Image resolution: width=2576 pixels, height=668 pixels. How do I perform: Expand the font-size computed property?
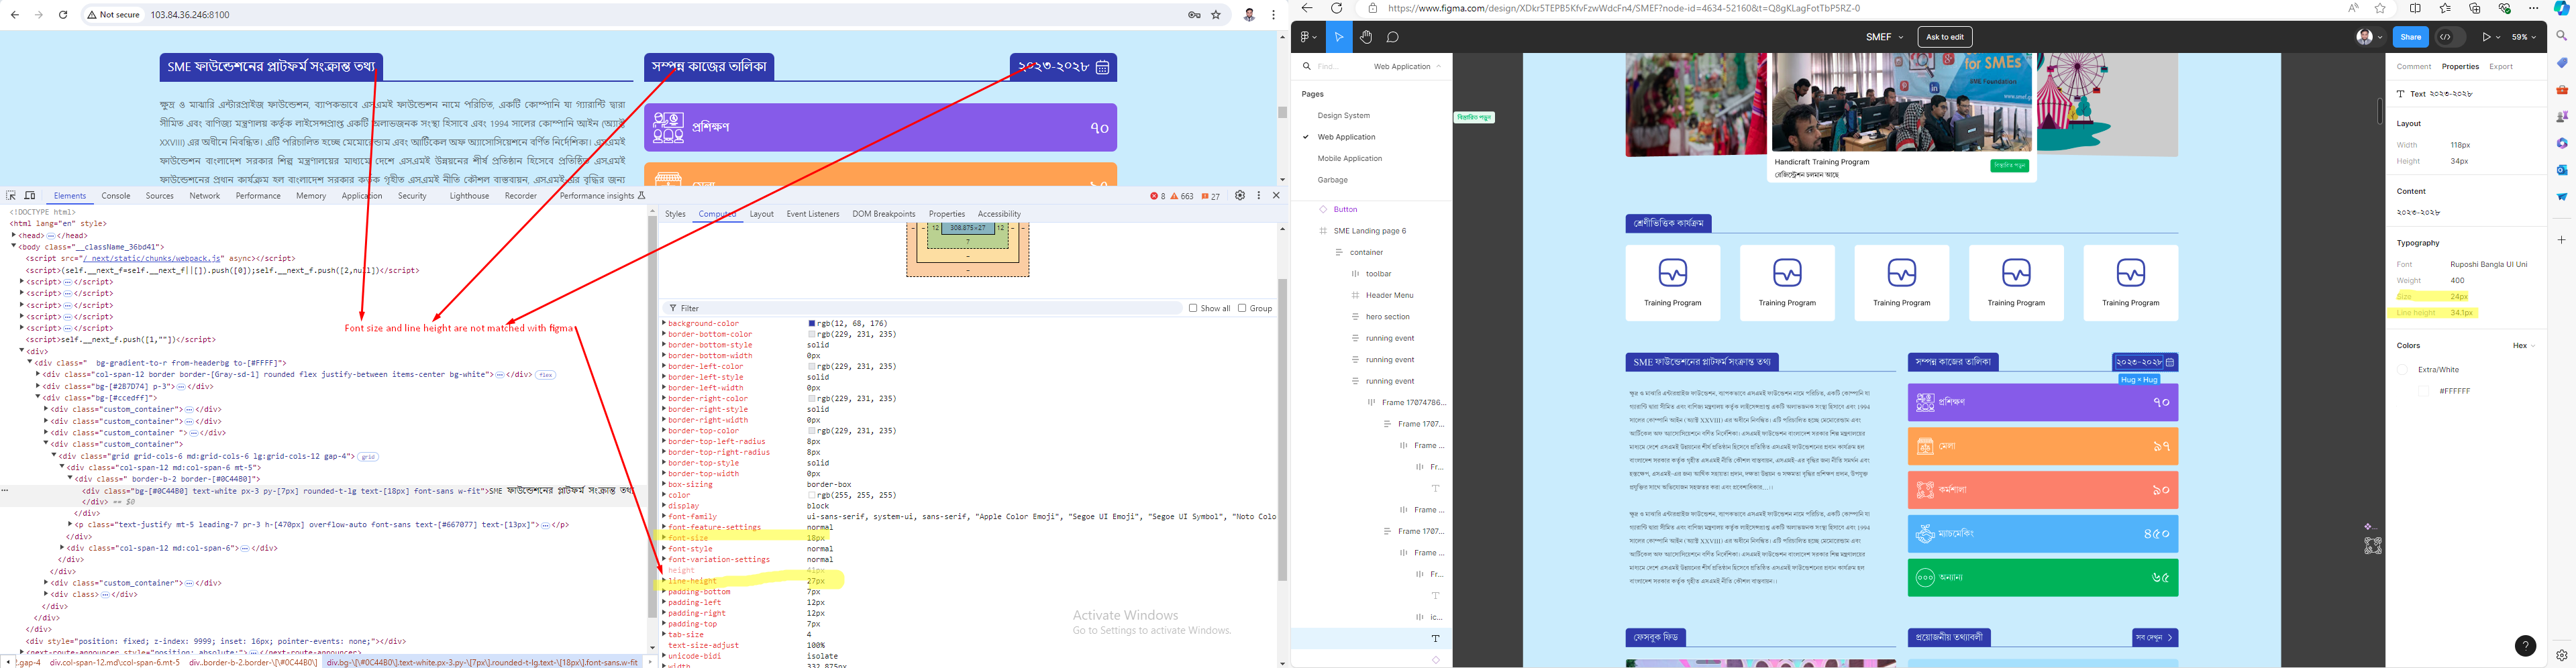tap(663, 538)
